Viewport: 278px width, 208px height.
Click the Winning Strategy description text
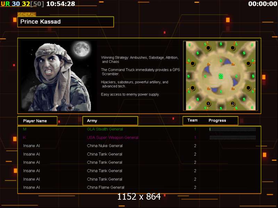[x=140, y=60]
